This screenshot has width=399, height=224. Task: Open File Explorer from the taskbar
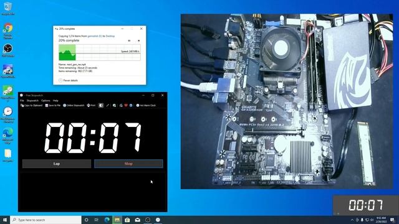(117, 220)
